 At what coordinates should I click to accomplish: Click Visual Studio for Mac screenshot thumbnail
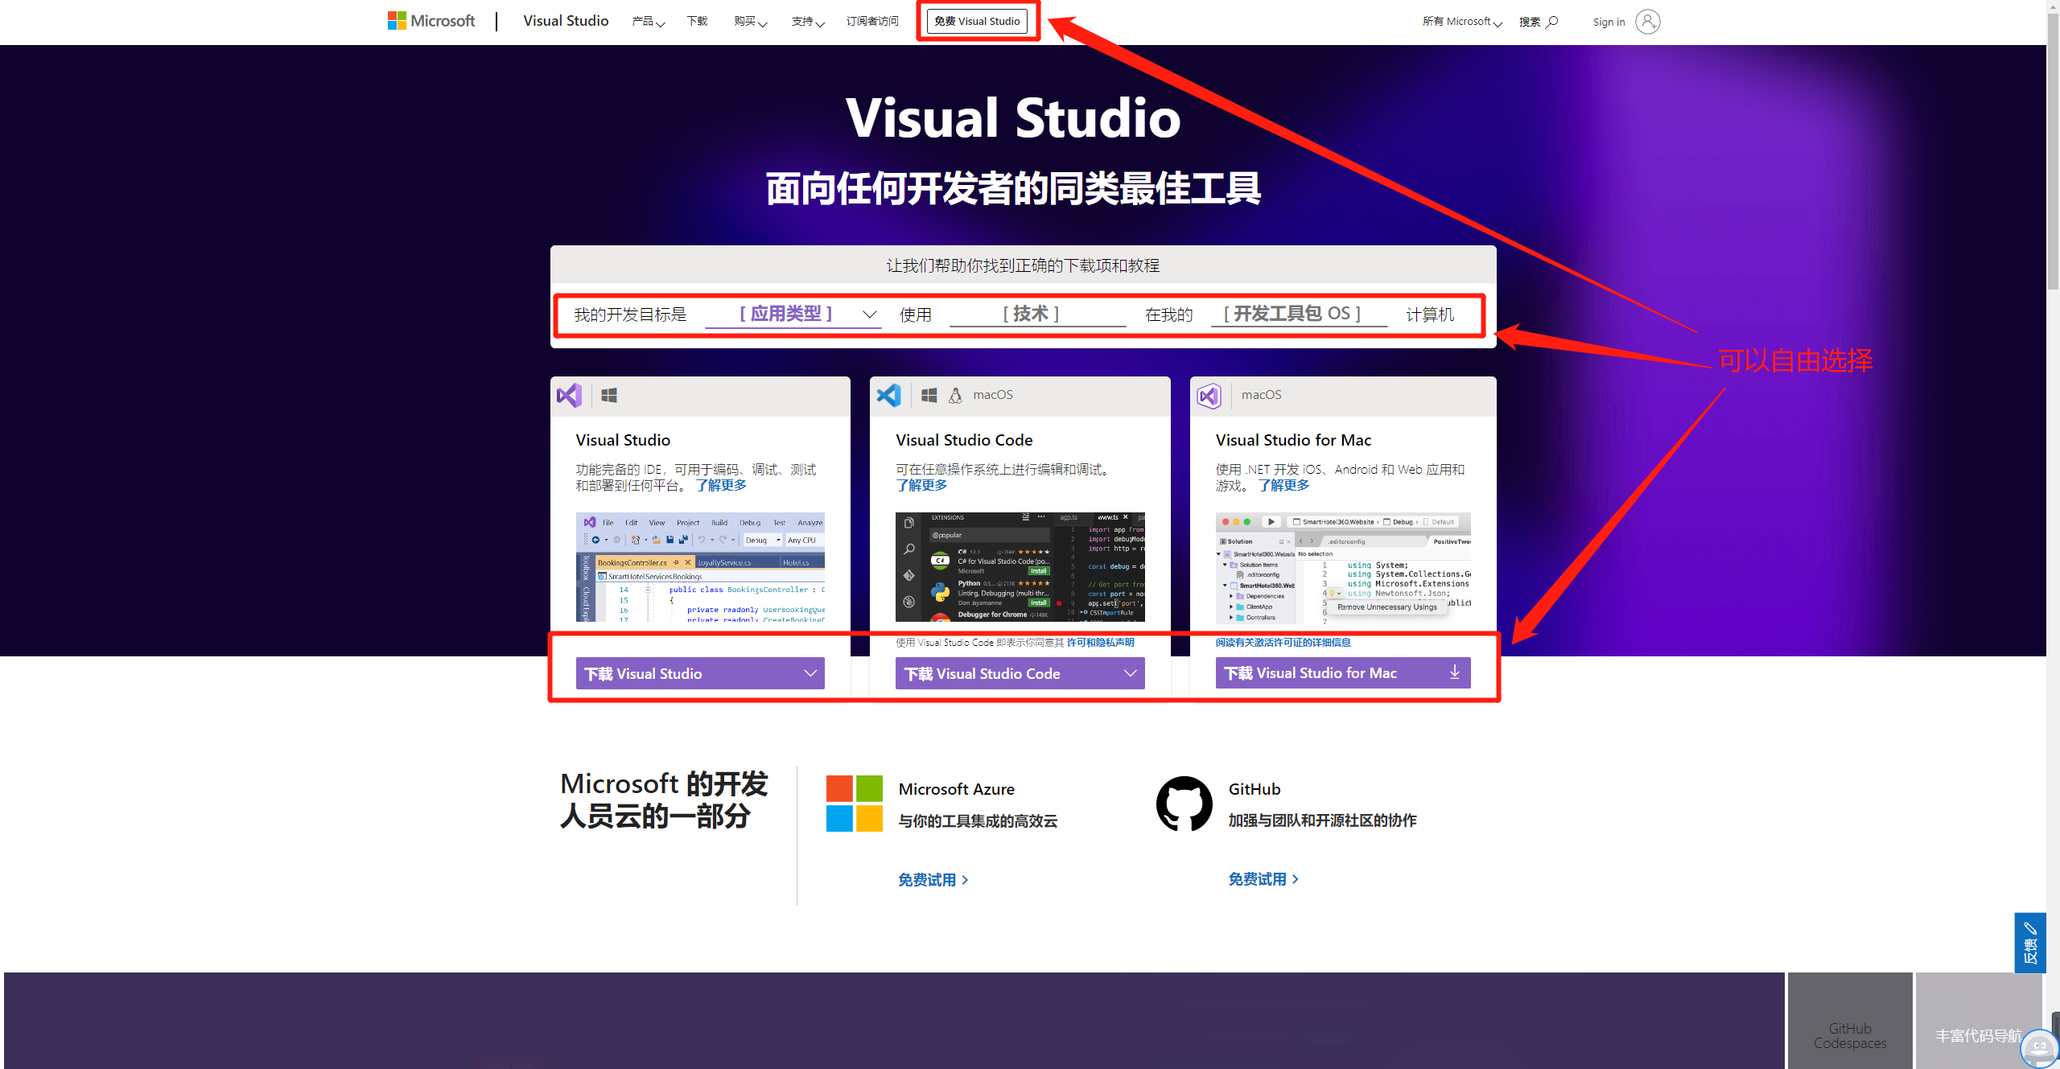click(x=1343, y=568)
